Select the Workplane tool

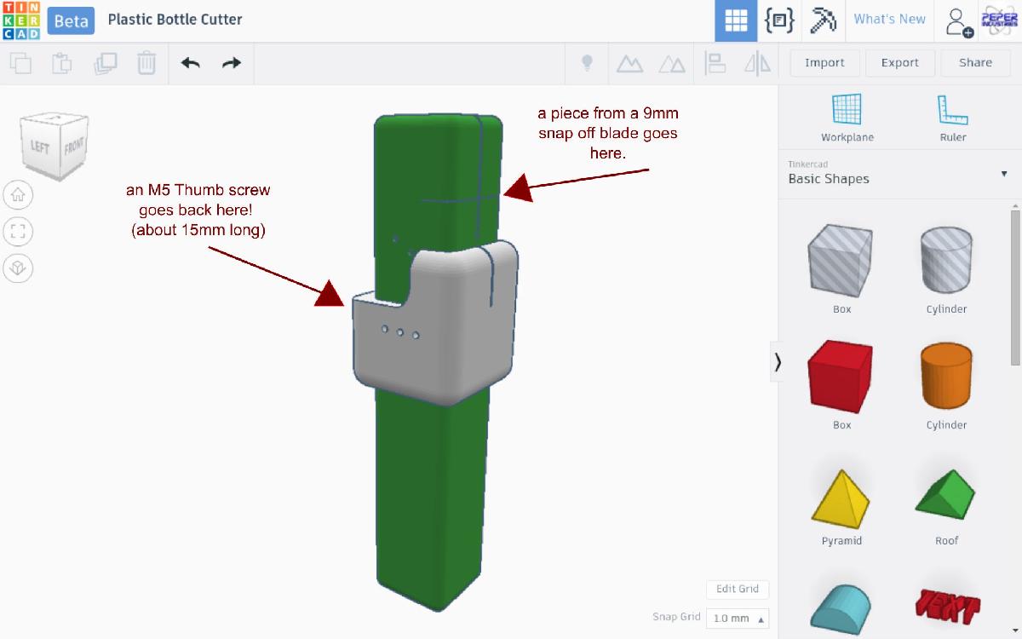pyautogui.click(x=847, y=118)
